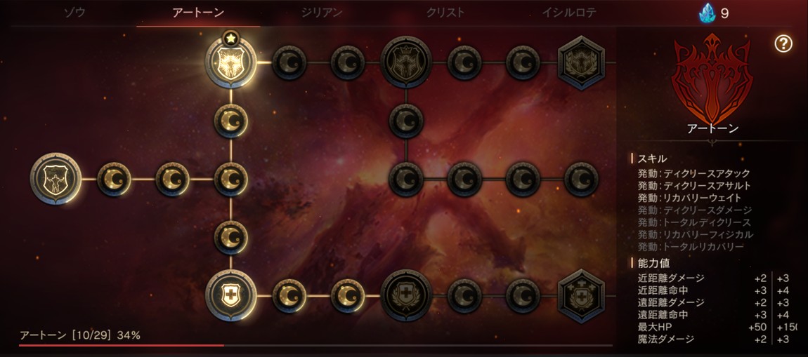Select the leftmost muscular figure shield node
Screen dimensions: 808x357
(56, 178)
